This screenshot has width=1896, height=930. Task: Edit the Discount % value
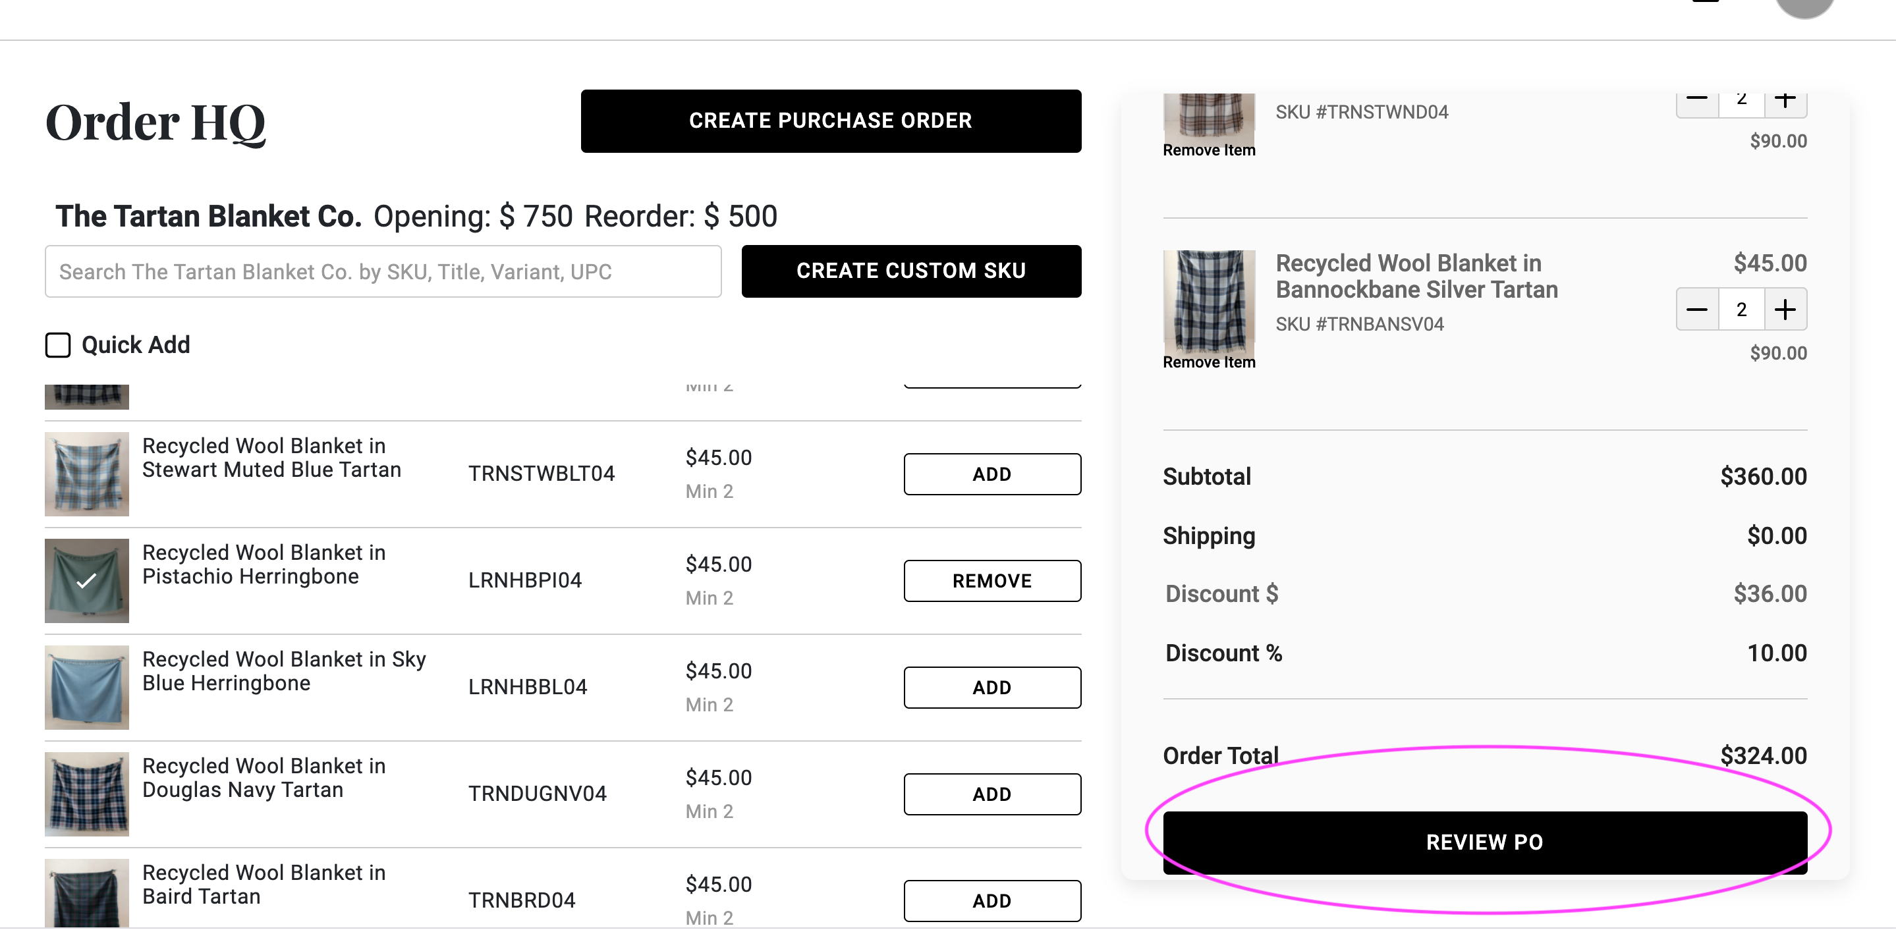(x=1775, y=653)
